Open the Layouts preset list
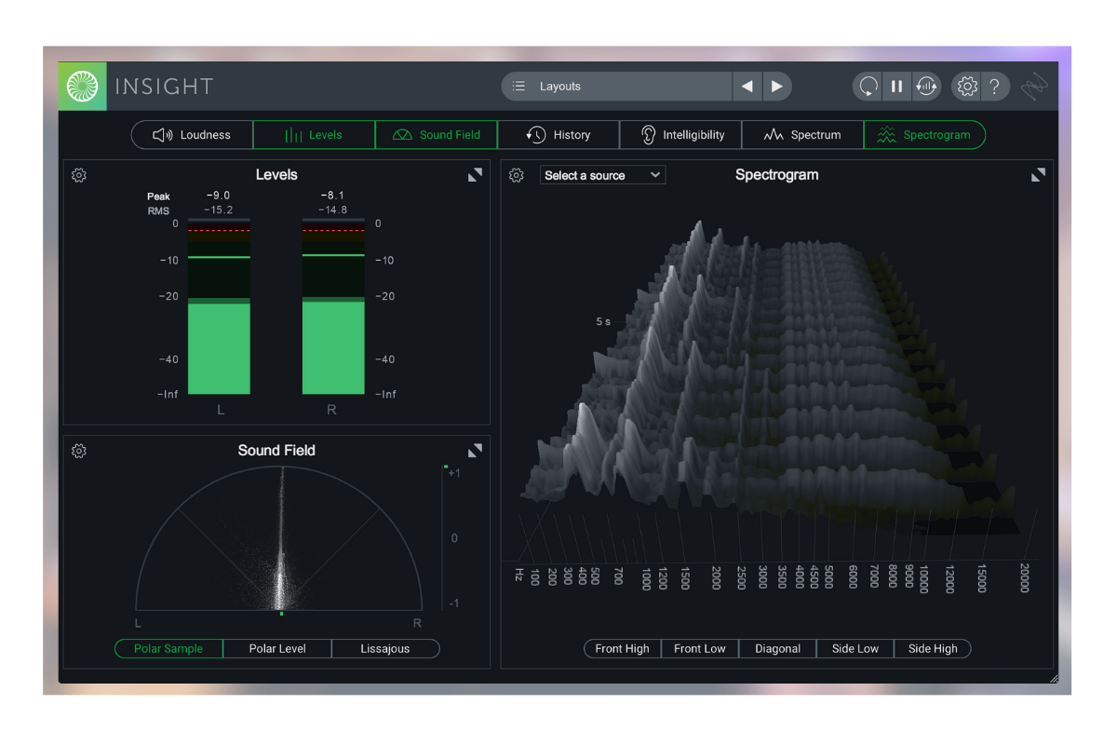The image size is (1117, 745). click(616, 87)
